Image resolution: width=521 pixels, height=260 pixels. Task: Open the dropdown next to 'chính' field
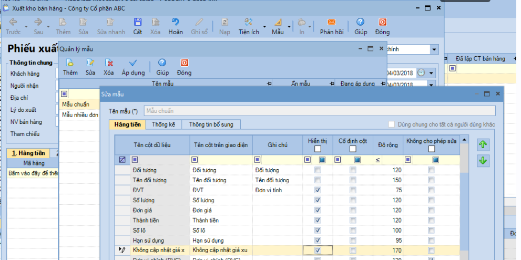point(434,49)
